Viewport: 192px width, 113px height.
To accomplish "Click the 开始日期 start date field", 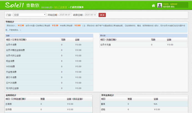I will coord(65,15).
